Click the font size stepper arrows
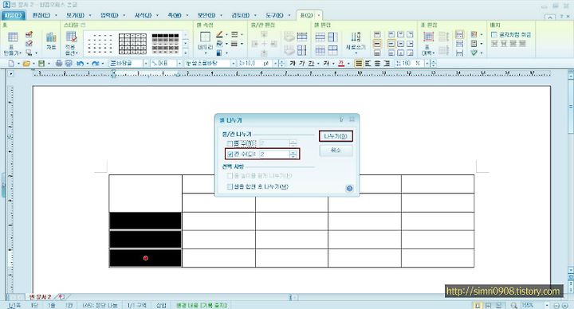The height and width of the screenshot is (309, 574). (x=281, y=64)
